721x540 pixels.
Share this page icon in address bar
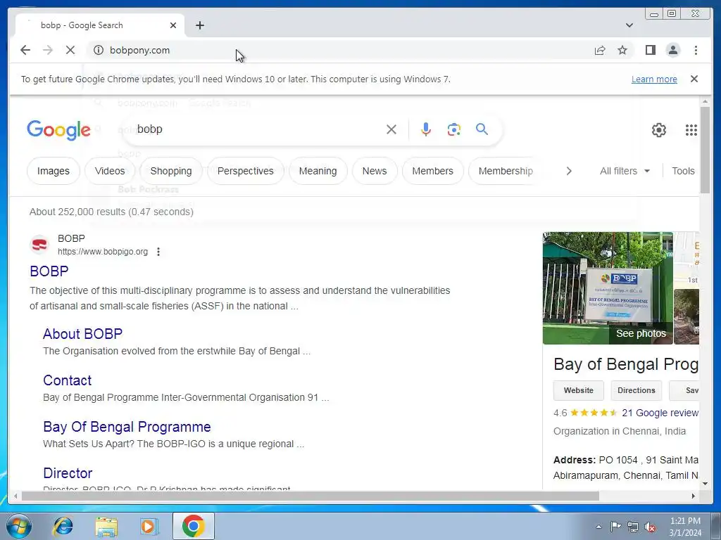click(x=600, y=51)
